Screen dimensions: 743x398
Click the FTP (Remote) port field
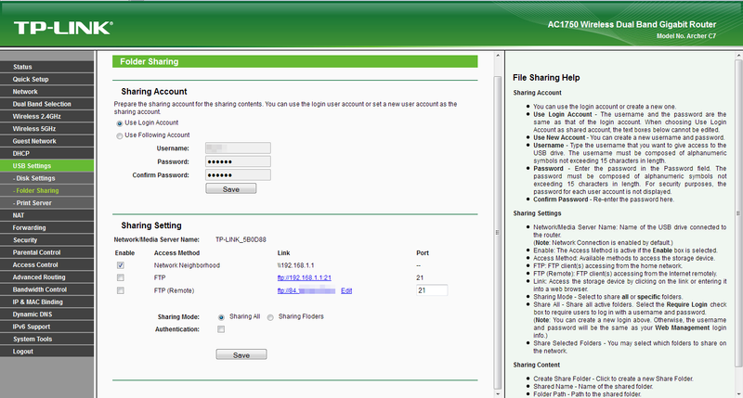pos(432,290)
